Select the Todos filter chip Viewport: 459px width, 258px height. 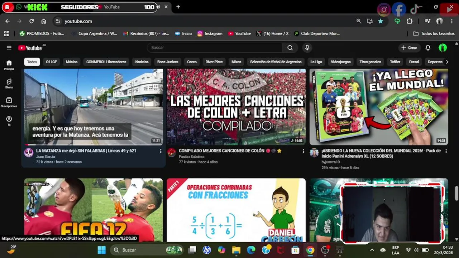[32, 62]
